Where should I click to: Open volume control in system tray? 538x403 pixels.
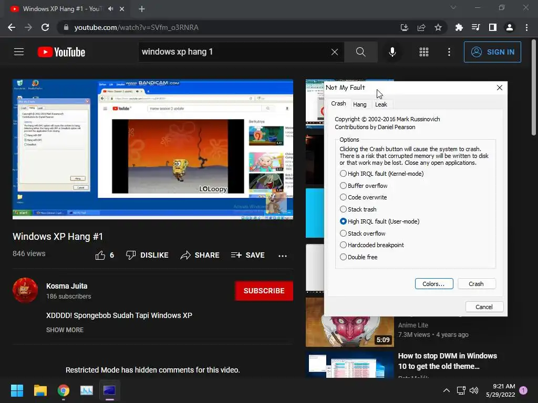click(474, 390)
